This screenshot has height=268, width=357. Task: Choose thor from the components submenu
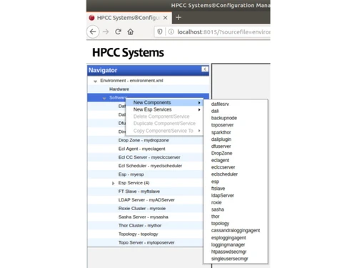(215, 217)
